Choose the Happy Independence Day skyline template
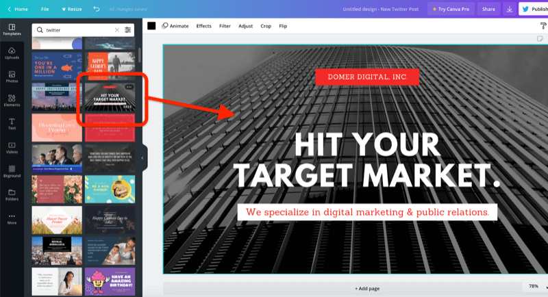 coord(57,97)
